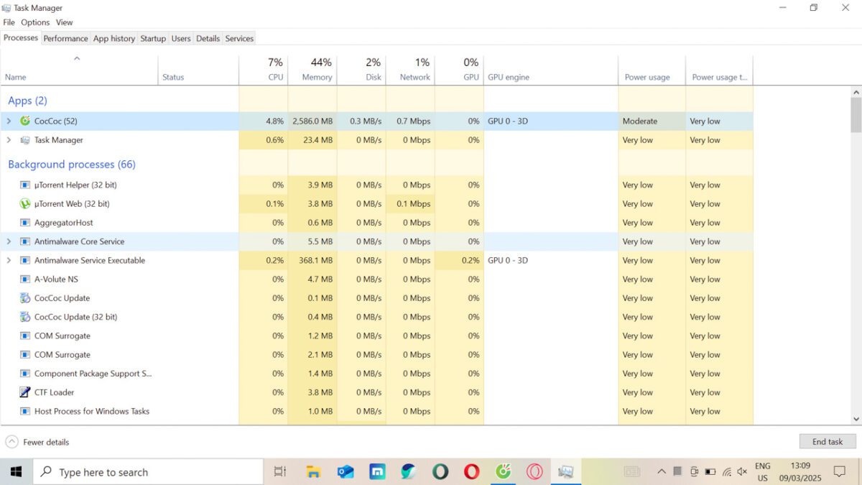Viewport: 862px width, 485px height.
Task: Click the '0.7 Mbps' network value
Action: pyautogui.click(x=414, y=121)
